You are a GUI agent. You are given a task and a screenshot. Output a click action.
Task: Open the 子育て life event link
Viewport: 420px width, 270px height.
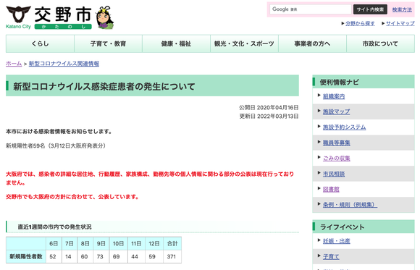[331, 256]
